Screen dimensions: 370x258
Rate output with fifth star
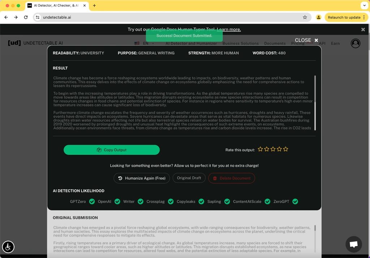pyautogui.click(x=286, y=149)
